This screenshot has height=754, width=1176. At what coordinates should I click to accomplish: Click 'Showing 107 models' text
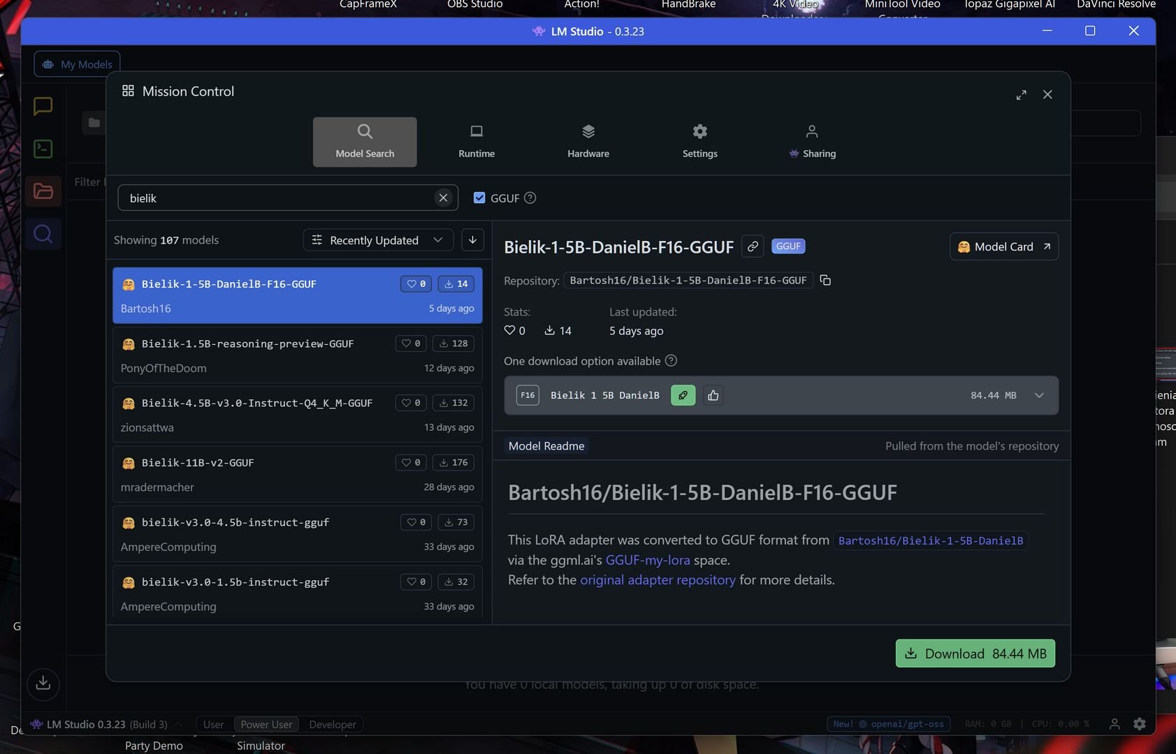166,240
